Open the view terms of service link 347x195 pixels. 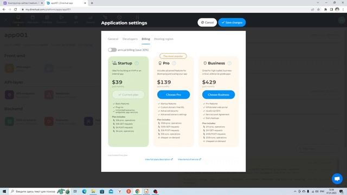tap(189, 159)
